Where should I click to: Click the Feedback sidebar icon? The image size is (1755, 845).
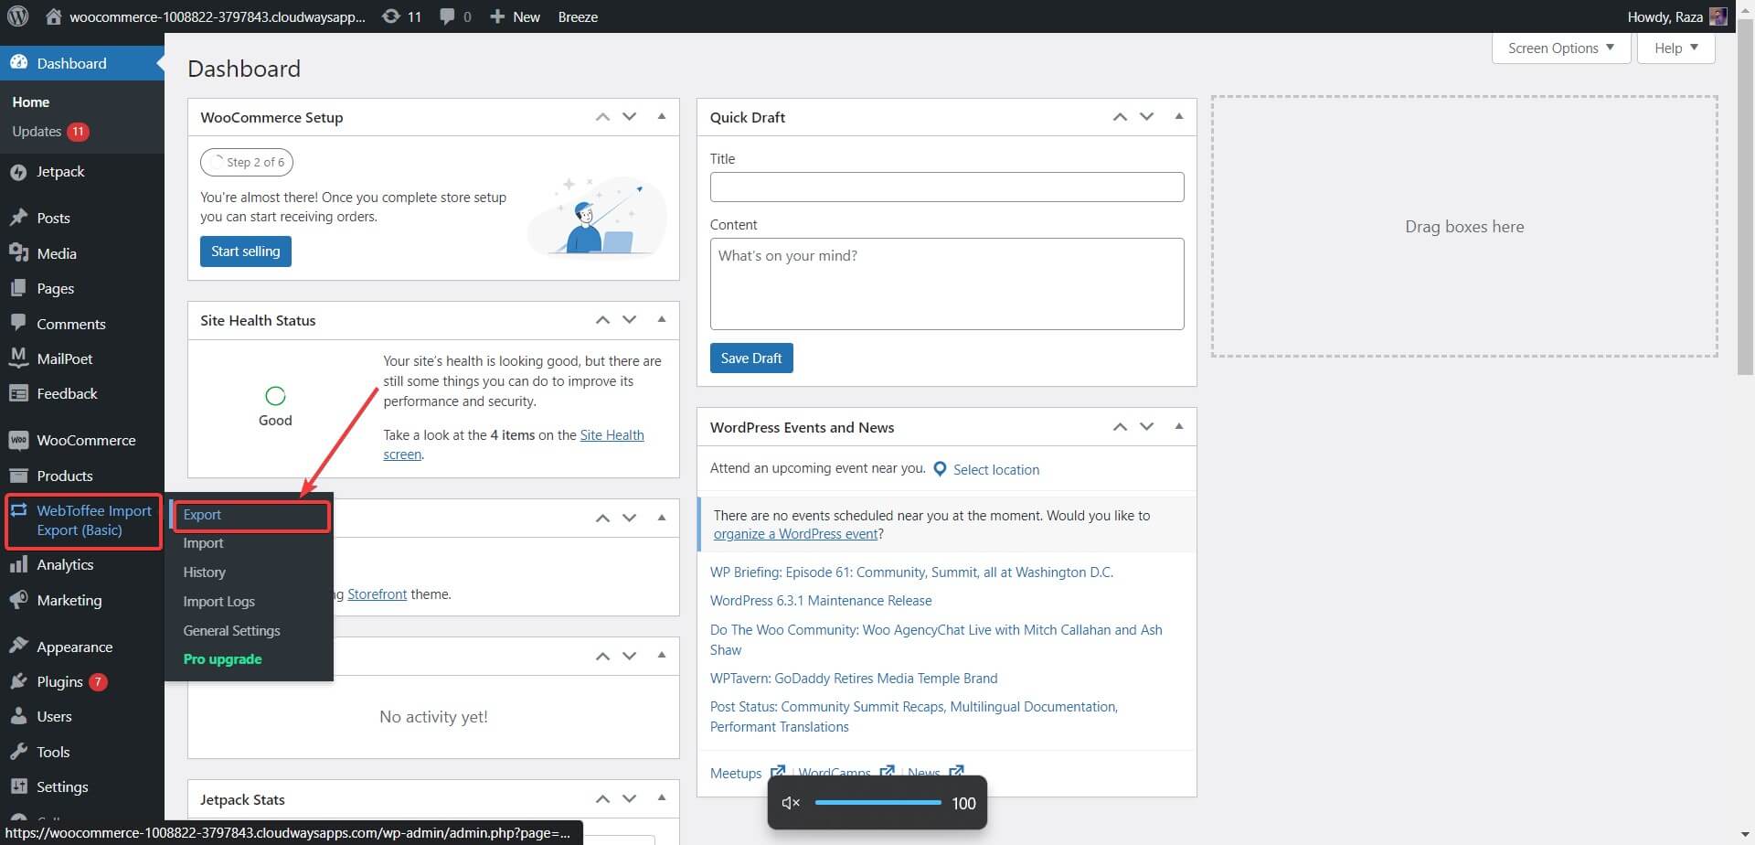18,393
